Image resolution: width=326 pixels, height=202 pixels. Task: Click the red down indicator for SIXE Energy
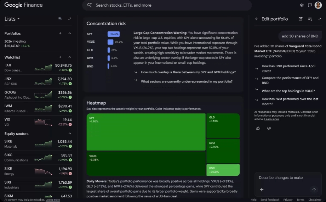click(70, 173)
